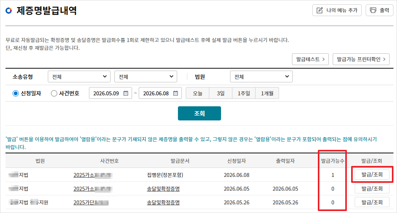Click the 발급문서 column header
The width and height of the screenshot is (397, 213).
(x=180, y=161)
